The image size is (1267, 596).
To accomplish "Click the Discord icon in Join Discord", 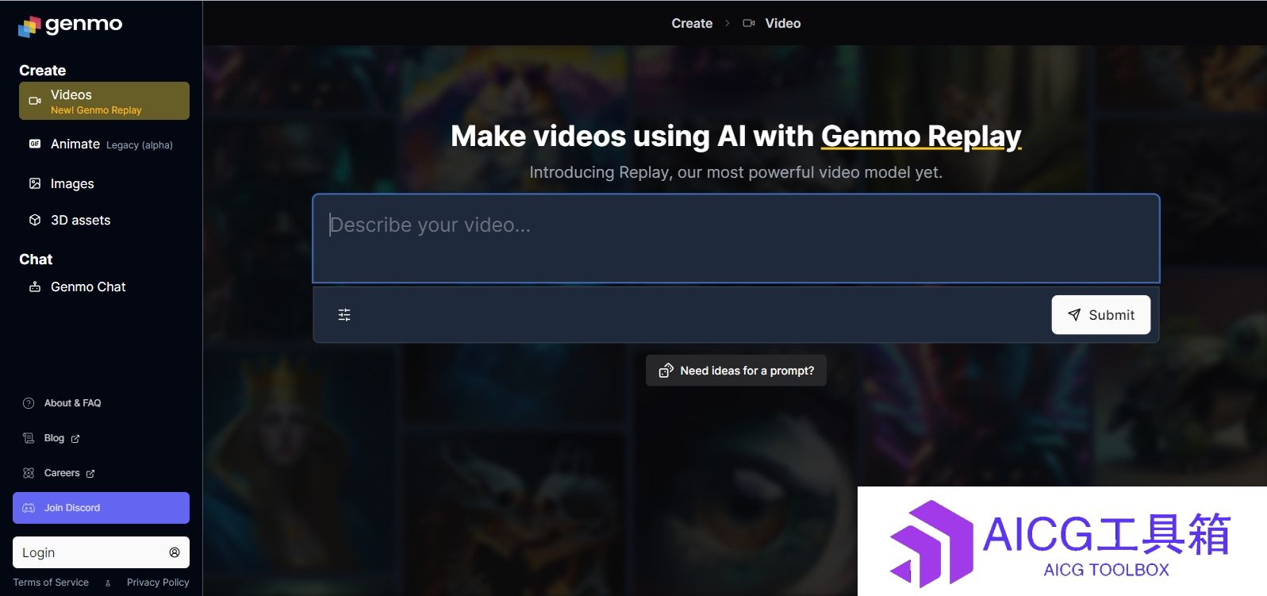I will point(29,508).
